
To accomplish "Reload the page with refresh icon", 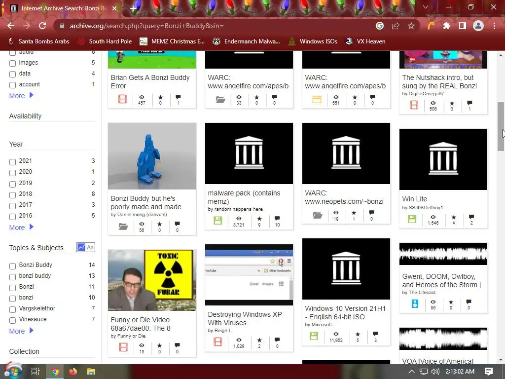I will [42, 26].
